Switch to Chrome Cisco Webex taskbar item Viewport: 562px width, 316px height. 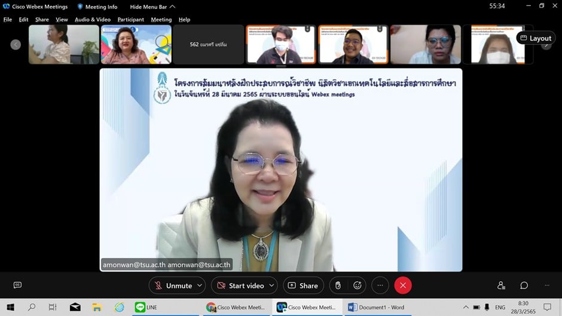point(237,308)
